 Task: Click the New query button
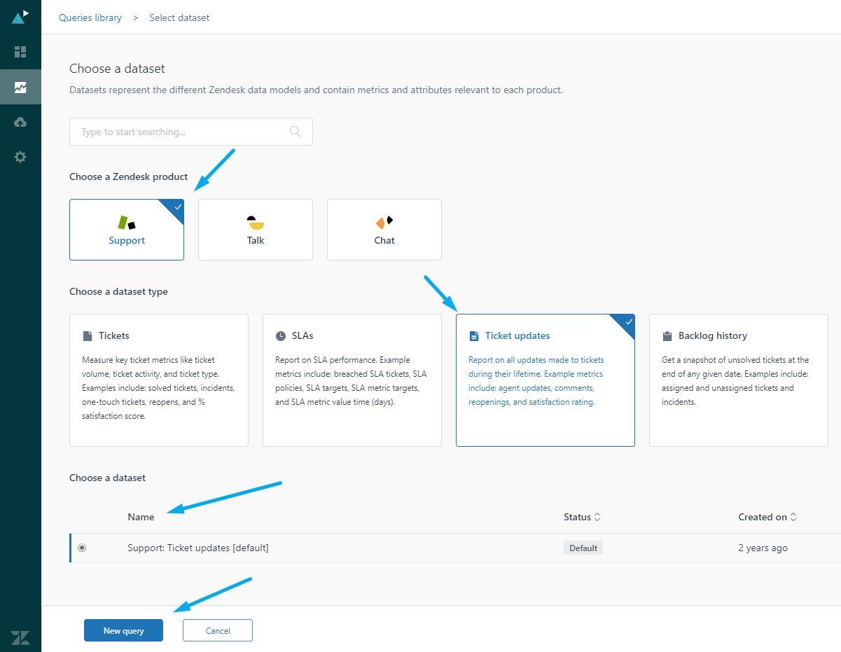(123, 630)
